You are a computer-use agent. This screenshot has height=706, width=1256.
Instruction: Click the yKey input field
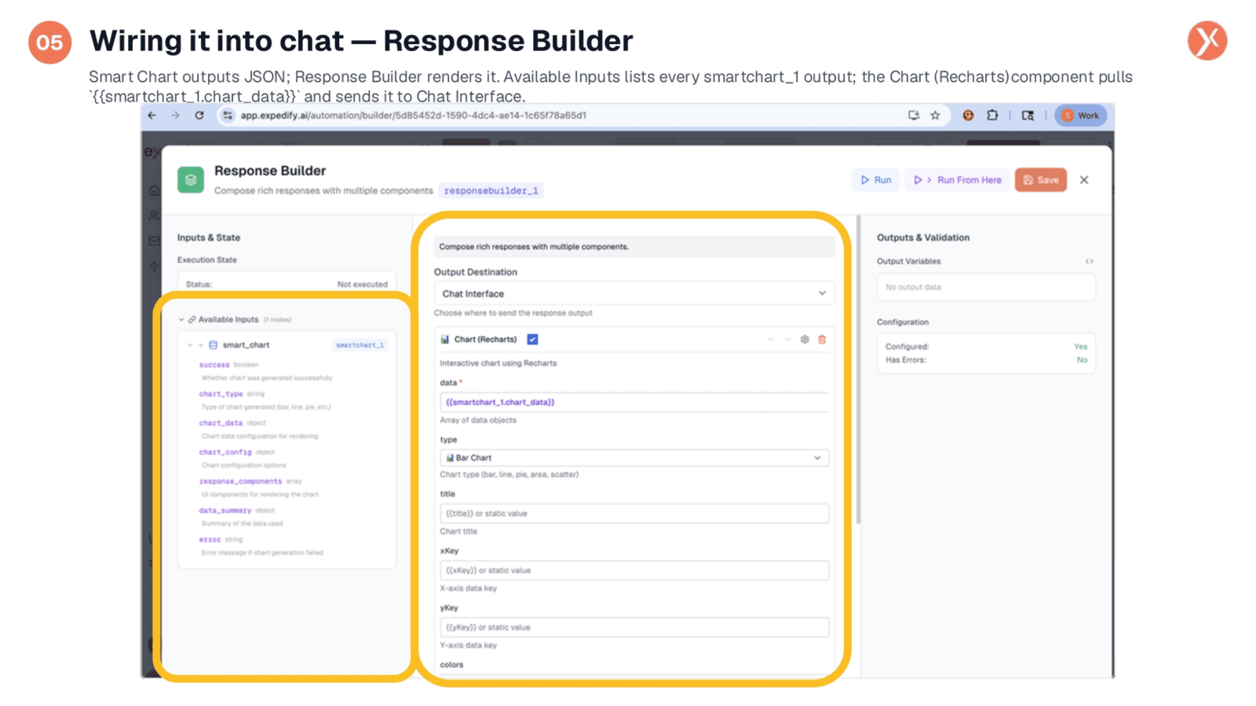point(634,627)
